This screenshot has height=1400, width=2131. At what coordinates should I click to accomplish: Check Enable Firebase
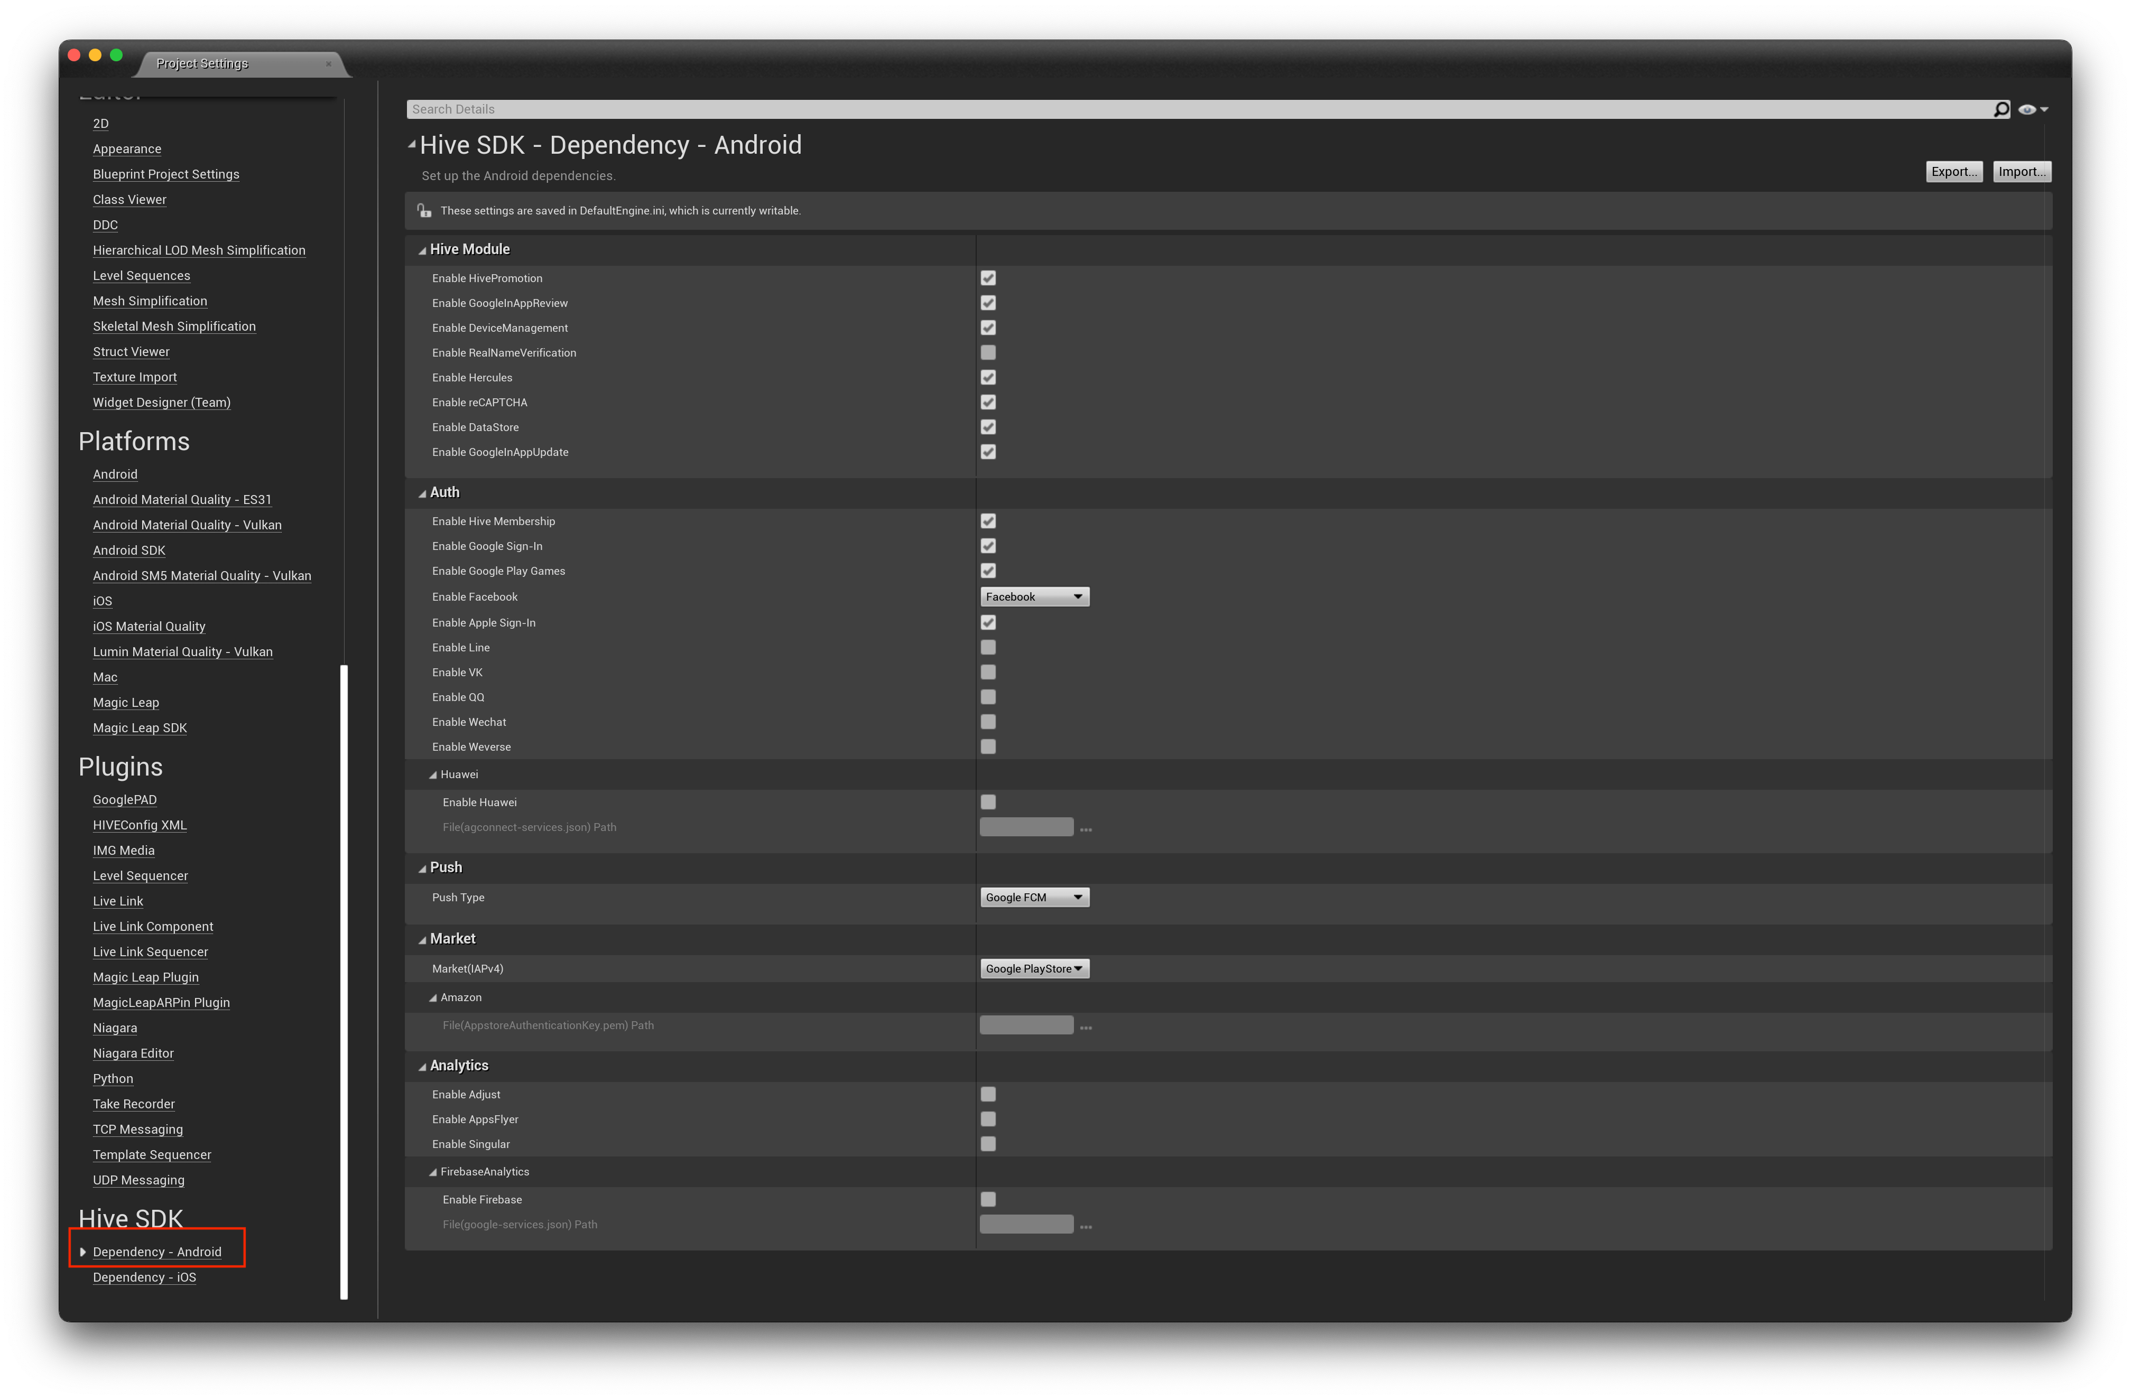pyautogui.click(x=988, y=1199)
